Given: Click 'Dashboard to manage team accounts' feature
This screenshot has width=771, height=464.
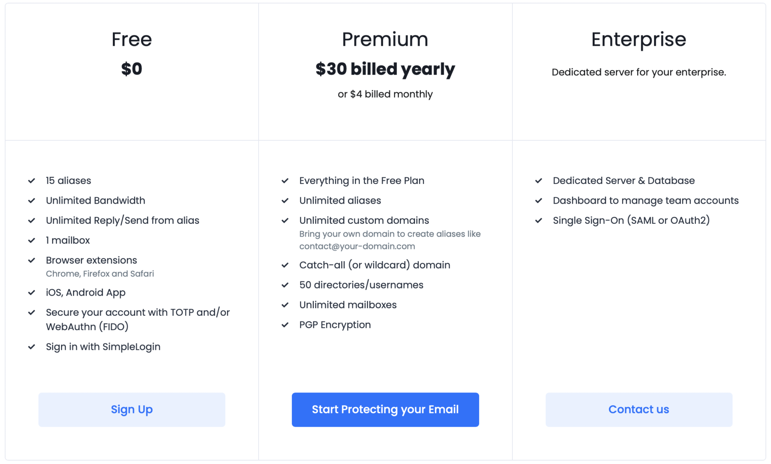Looking at the screenshot, I should (x=646, y=200).
